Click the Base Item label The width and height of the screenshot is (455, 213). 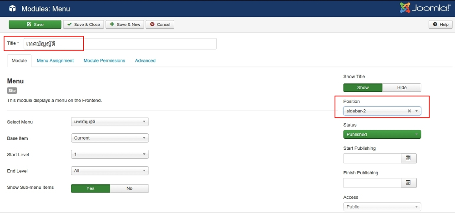[x=17, y=138]
